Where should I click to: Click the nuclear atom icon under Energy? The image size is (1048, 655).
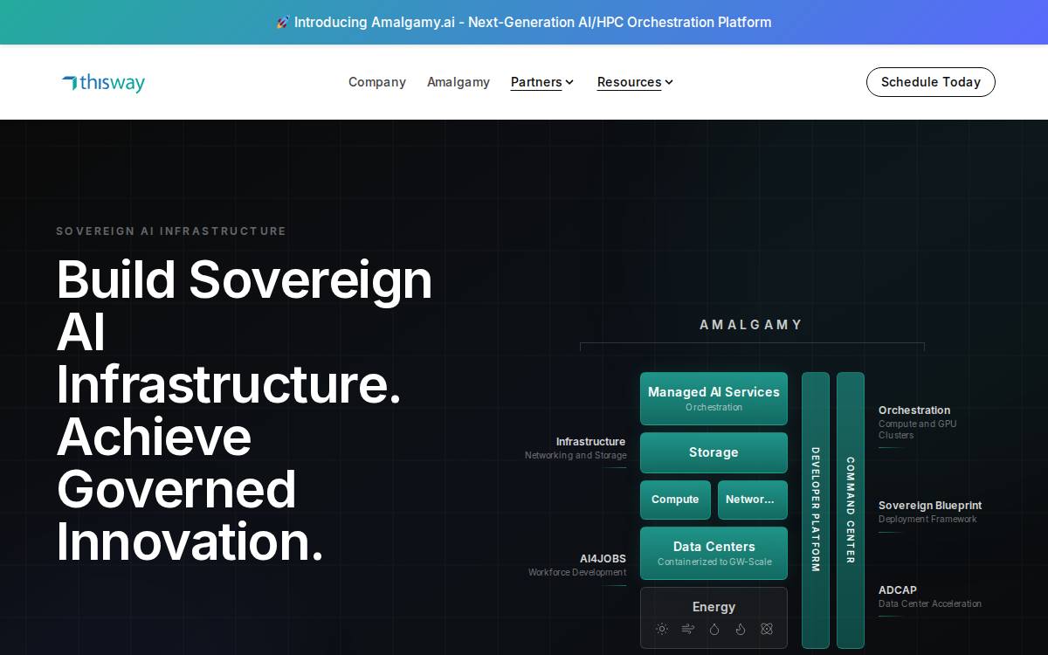(767, 629)
